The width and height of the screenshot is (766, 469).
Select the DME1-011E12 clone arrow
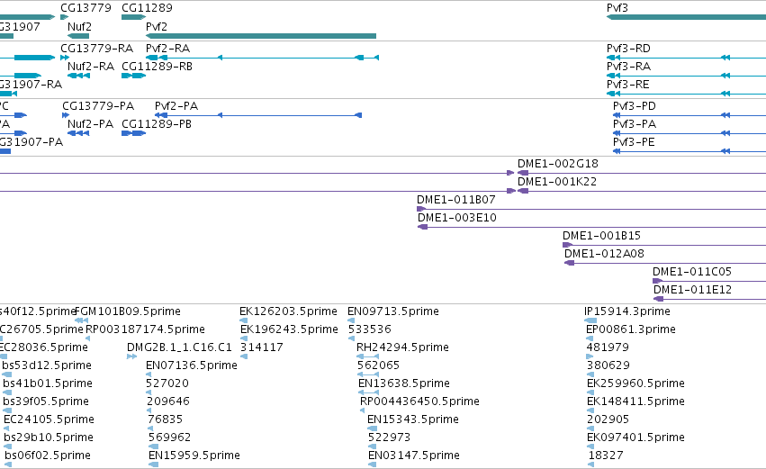point(659,299)
